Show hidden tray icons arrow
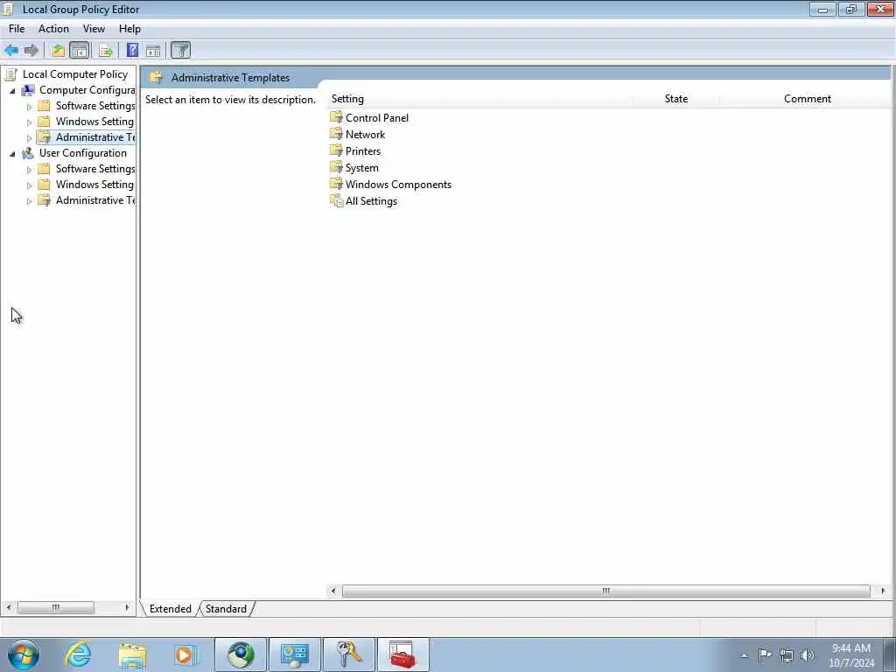Viewport: 896px width, 672px height. (744, 655)
